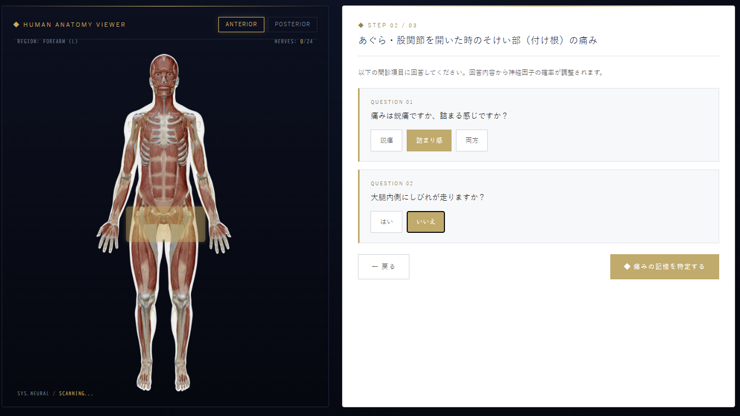The width and height of the screenshot is (740, 416).
Task: Select 詰まり感 answer for question 01
Action: (429, 140)
